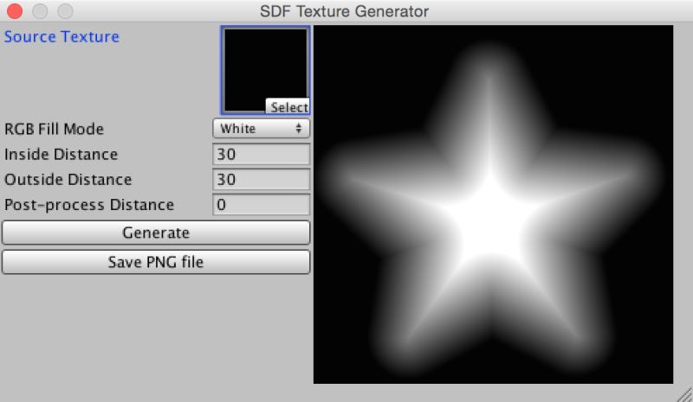Click the Post-process Distance label

tap(89, 205)
